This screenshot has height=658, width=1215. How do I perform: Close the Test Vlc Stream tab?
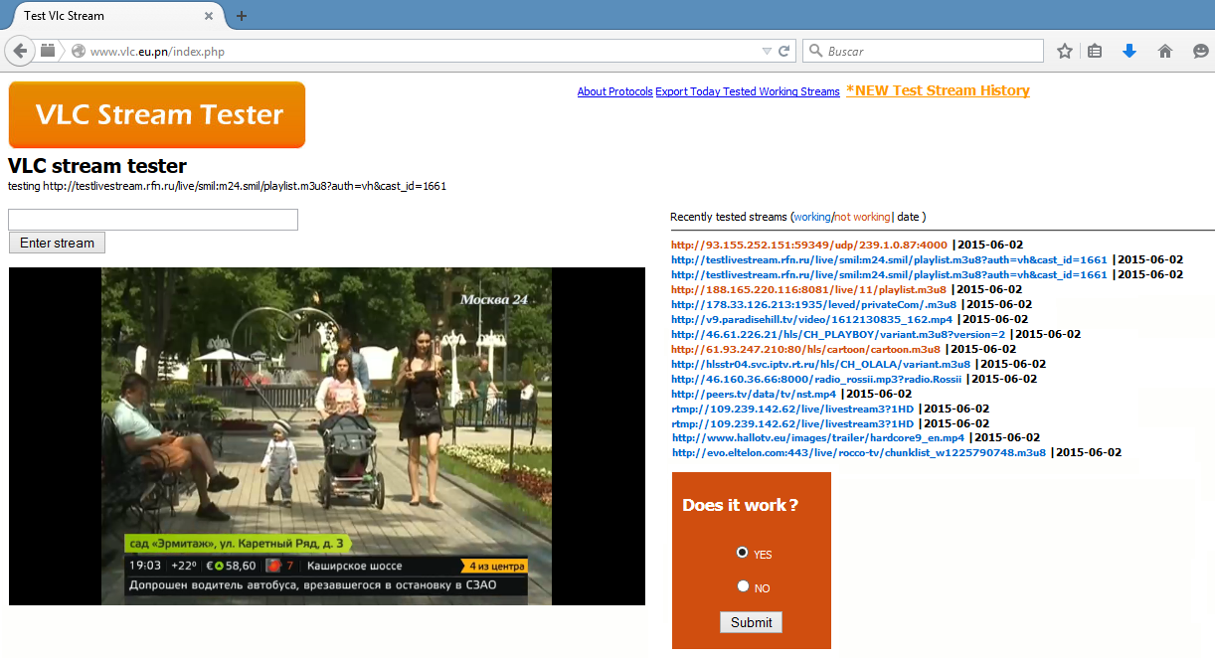tap(209, 16)
